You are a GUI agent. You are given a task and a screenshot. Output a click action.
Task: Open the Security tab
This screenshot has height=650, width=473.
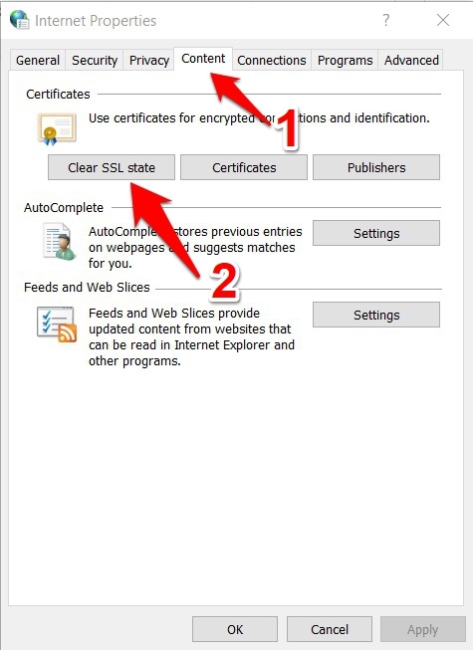pos(95,60)
